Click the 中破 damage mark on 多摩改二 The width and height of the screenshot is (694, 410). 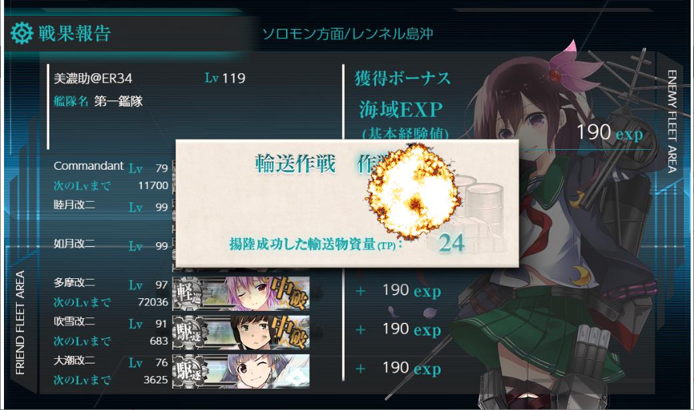click(290, 292)
